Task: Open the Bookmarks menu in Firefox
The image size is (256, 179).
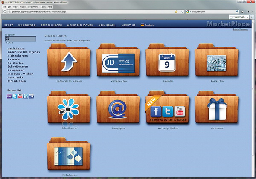Action: point(33,7)
